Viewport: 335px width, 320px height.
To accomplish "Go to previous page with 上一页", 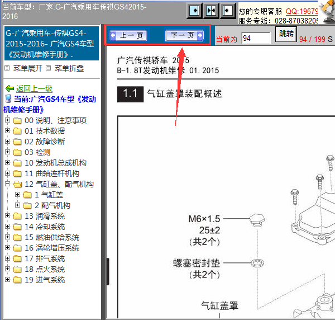I will coord(128,35).
